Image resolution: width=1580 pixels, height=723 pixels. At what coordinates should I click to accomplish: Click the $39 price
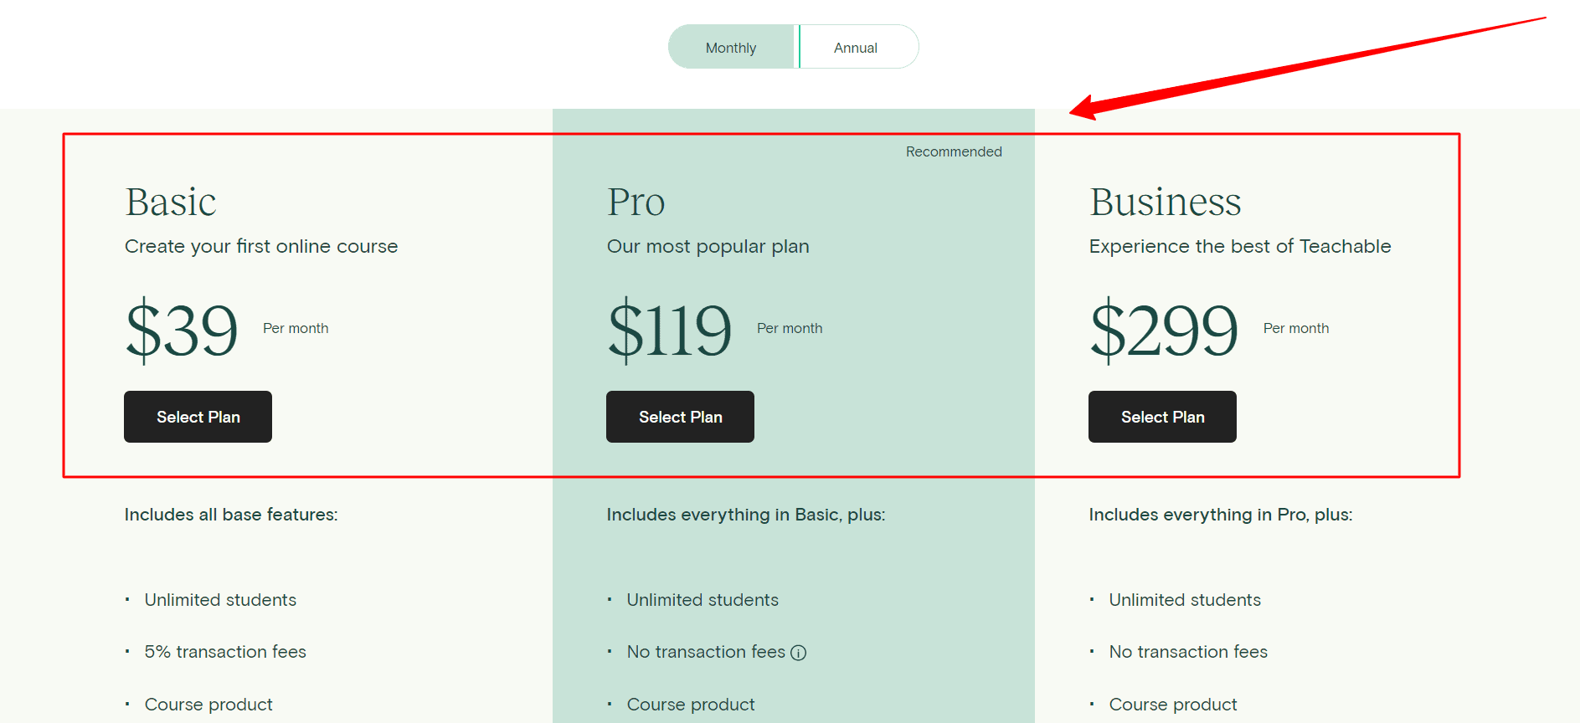pyautogui.click(x=182, y=330)
